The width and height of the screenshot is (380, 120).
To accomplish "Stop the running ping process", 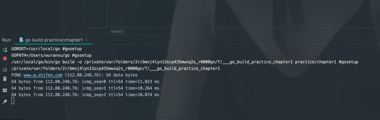I will click(5, 58).
